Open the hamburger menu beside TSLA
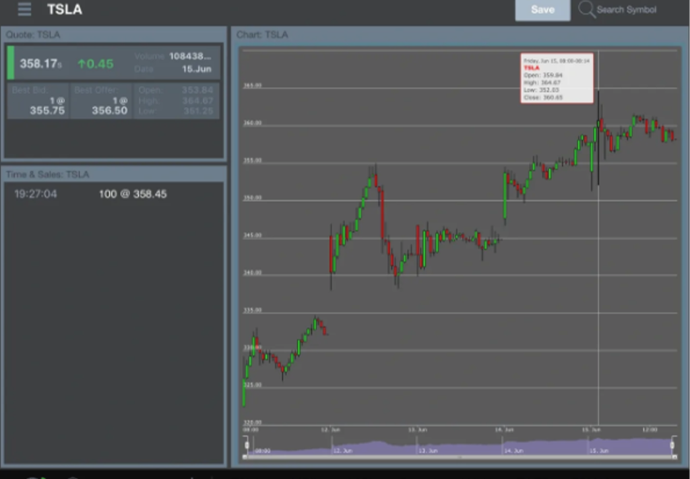The width and height of the screenshot is (690, 479). [25, 9]
